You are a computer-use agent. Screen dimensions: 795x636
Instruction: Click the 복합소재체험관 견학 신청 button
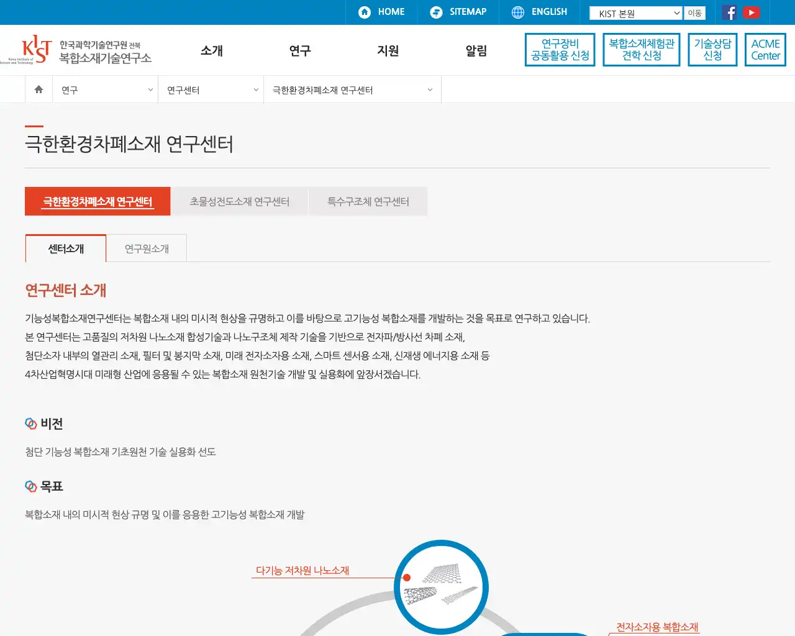pos(642,50)
